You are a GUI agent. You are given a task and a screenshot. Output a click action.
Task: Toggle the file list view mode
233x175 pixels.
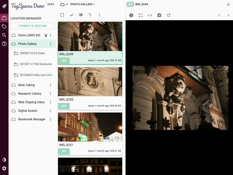pyautogui.click(x=81, y=15)
